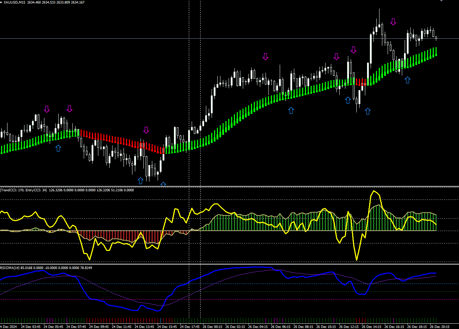Screen dimensions: 459x329
Task: Click blue buy arrow below the 24 Dec 13:45 low
Action: click(x=141, y=181)
